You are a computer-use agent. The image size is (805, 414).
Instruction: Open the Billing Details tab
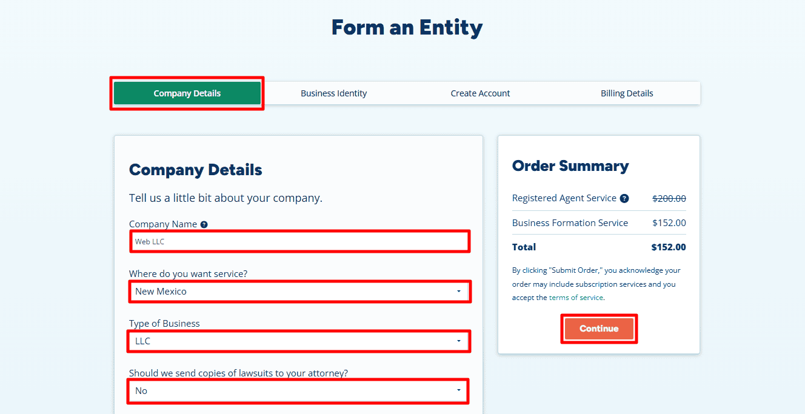(627, 93)
